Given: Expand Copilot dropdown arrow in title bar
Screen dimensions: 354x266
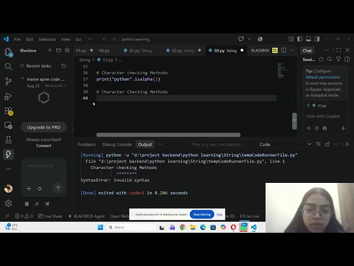Looking at the screenshot, I should click(249, 39).
